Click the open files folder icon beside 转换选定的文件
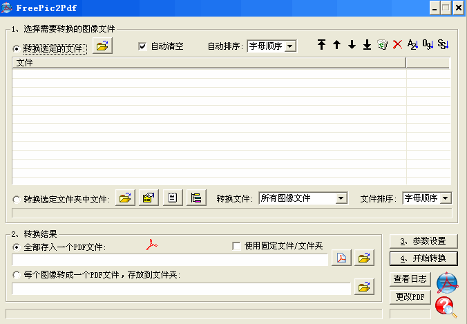Viewport: 467px width, 324px height. coord(102,46)
